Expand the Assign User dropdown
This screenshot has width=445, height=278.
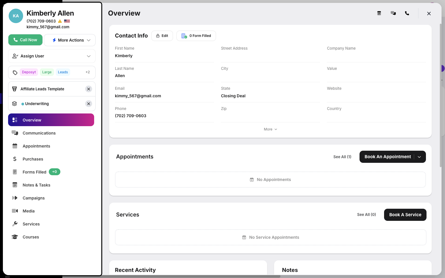[52, 56]
